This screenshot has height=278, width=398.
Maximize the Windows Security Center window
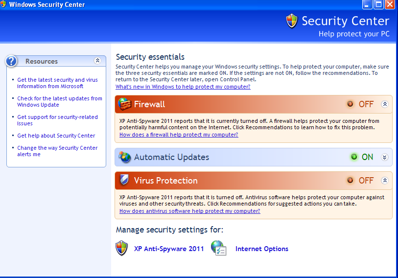[378, 4]
